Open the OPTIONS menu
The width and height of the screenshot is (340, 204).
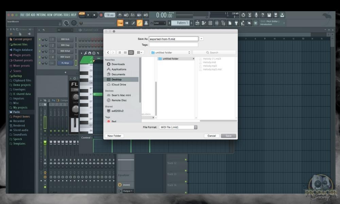58,15
